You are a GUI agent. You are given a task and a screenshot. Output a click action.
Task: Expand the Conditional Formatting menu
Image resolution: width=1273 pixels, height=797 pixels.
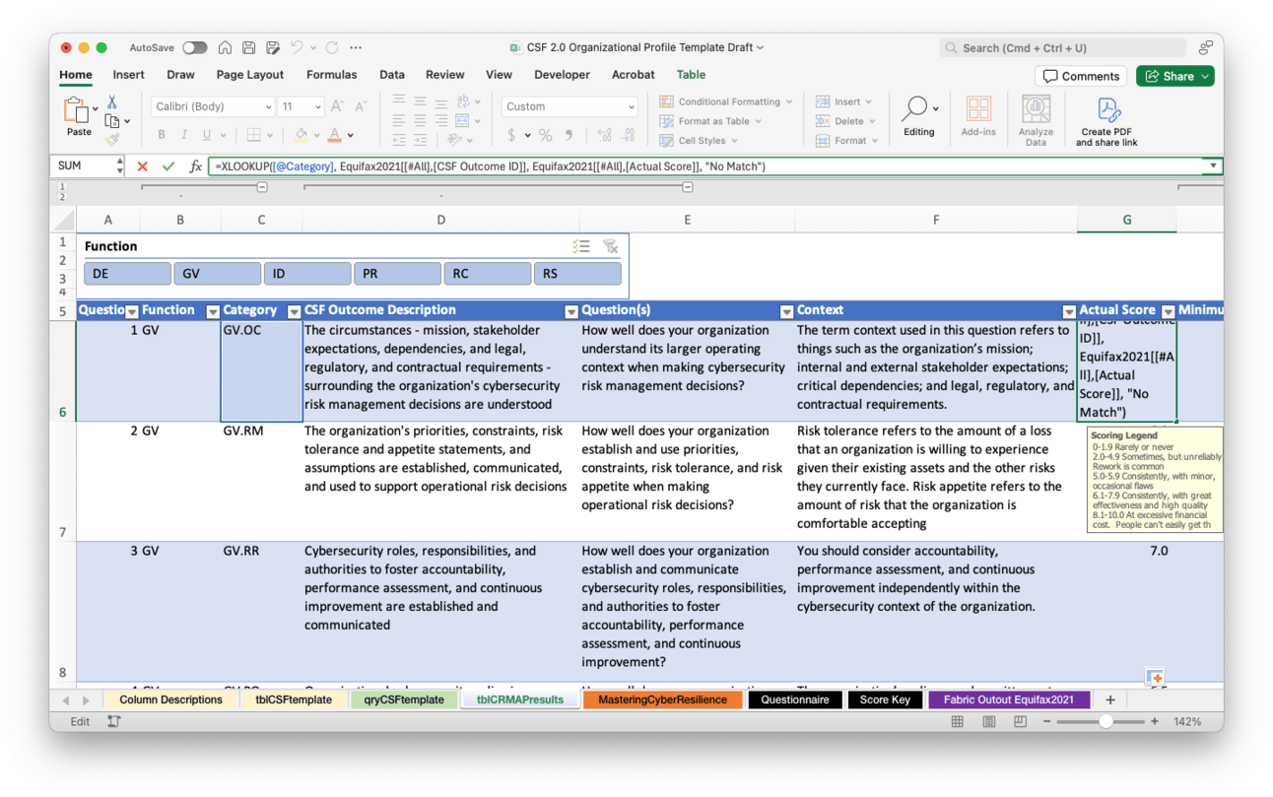[x=726, y=101]
